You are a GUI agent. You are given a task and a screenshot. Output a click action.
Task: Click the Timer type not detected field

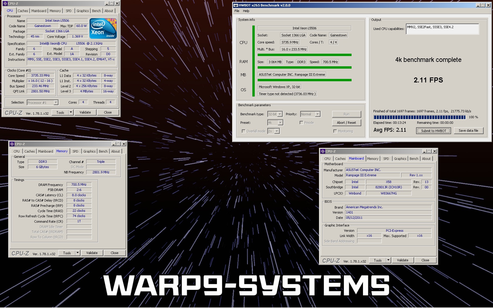(287, 94)
